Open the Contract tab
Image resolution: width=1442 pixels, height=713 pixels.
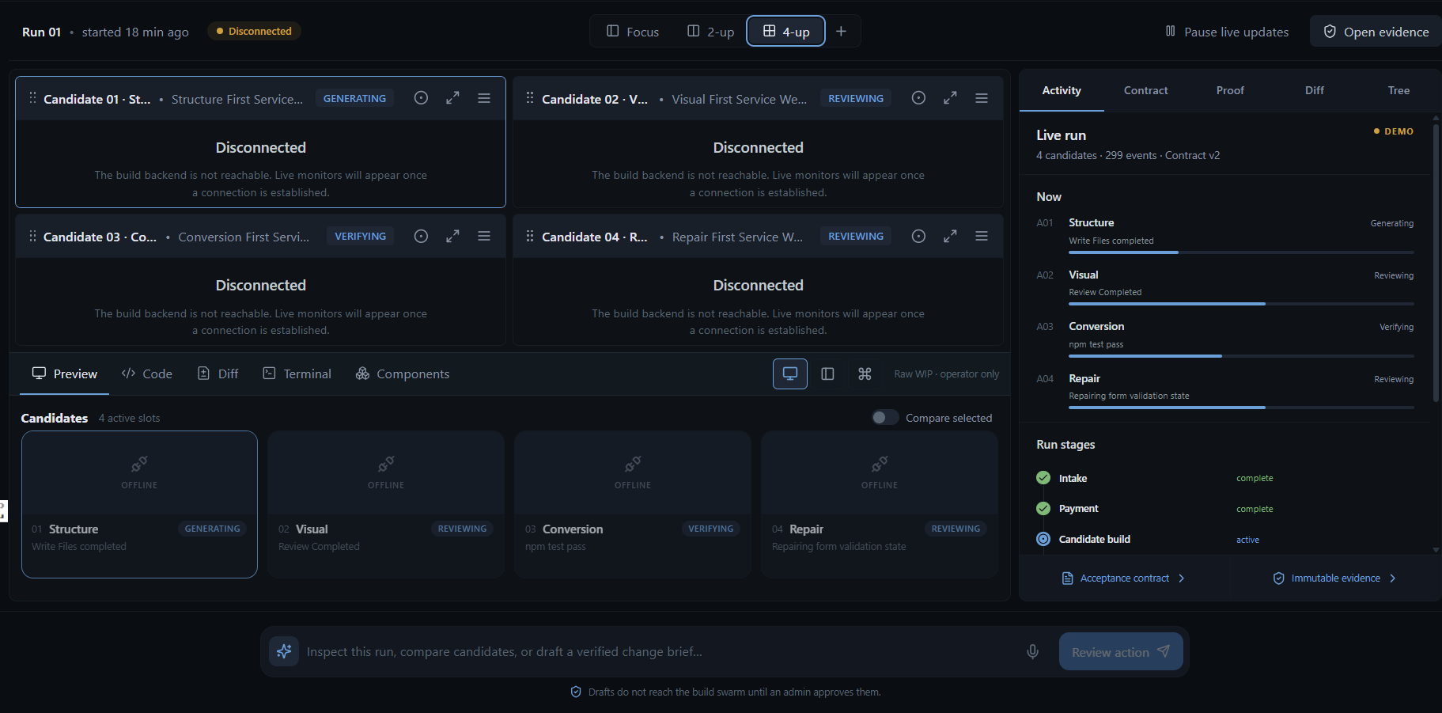(x=1145, y=90)
